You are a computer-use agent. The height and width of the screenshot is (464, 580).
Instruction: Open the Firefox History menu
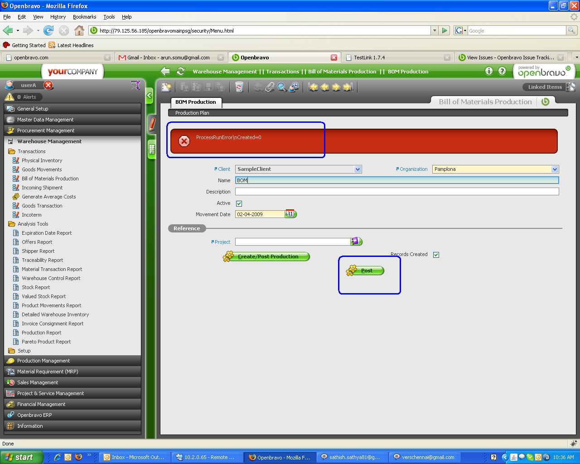point(58,17)
